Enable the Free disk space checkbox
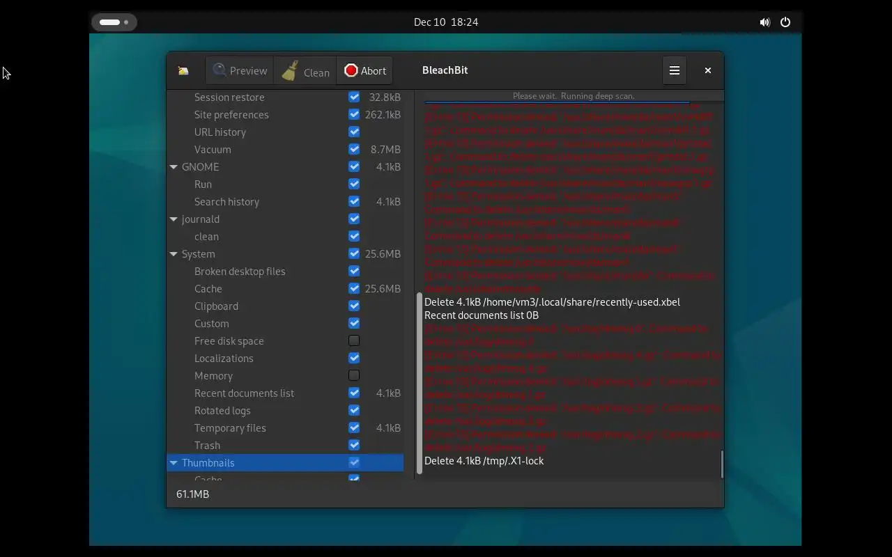The height and width of the screenshot is (557, 892). [x=354, y=340]
